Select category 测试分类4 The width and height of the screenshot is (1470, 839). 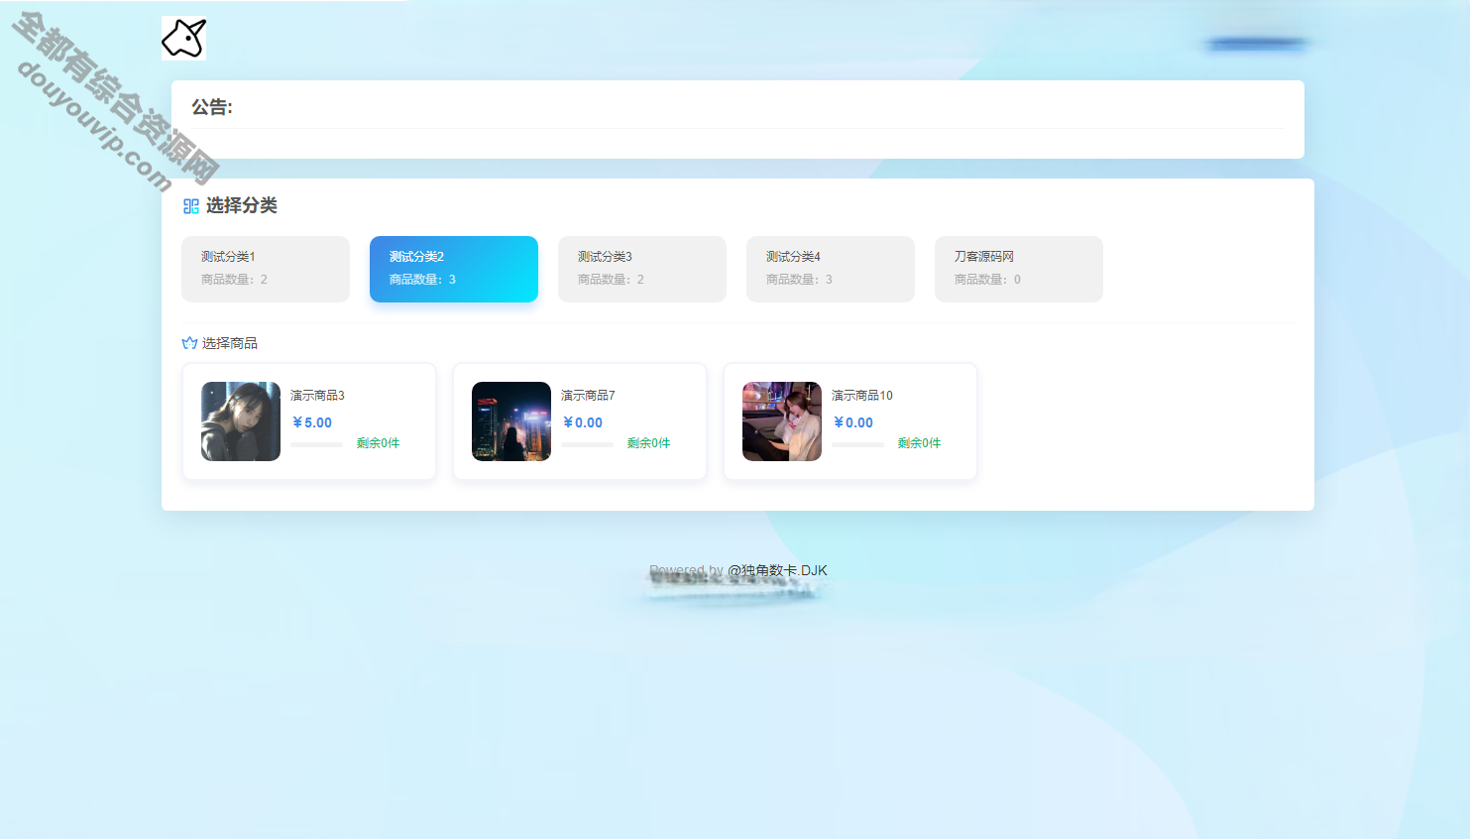click(x=831, y=269)
